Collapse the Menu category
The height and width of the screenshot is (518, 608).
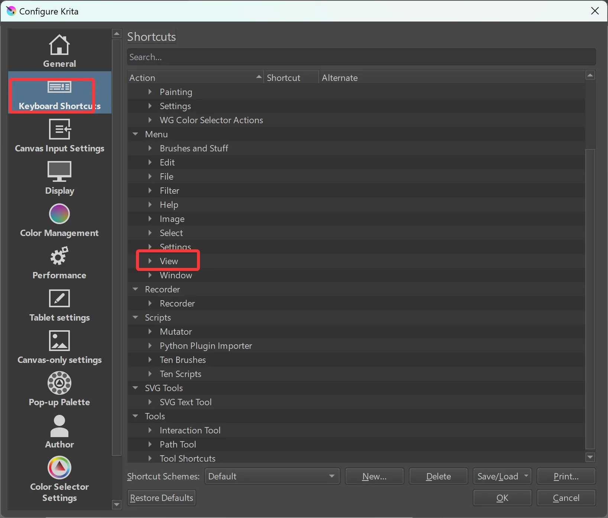pyautogui.click(x=135, y=134)
